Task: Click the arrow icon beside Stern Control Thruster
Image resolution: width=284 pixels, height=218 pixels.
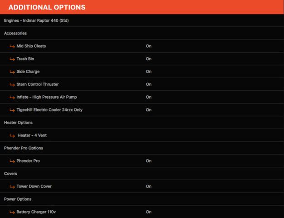Action: point(12,84)
